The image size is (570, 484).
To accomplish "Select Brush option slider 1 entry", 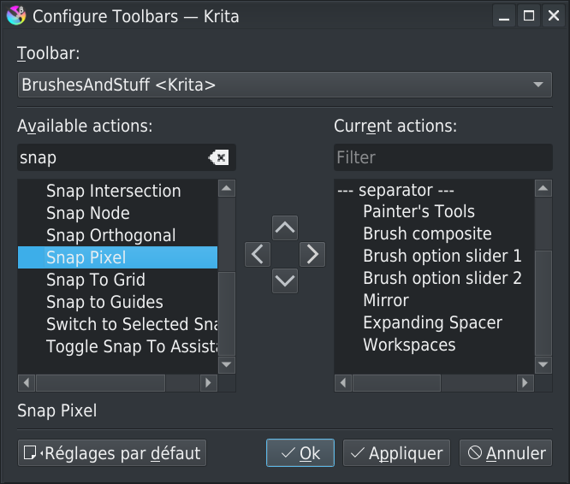I will (442, 256).
